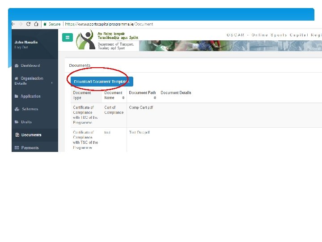Click OSCAR Online Sports Capital title

click(x=274, y=35)
